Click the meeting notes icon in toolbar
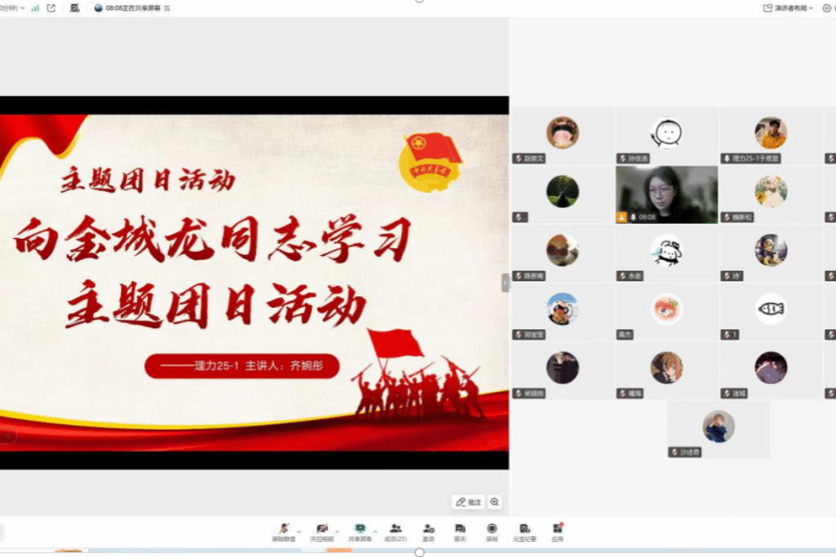Viewport: 836px width, 557px height. 524,530
